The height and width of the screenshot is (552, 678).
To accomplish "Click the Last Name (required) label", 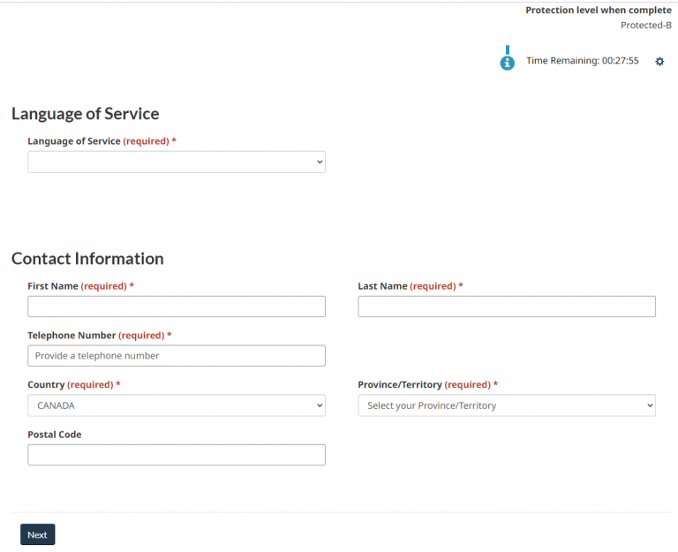I will (x=411, y=286).
